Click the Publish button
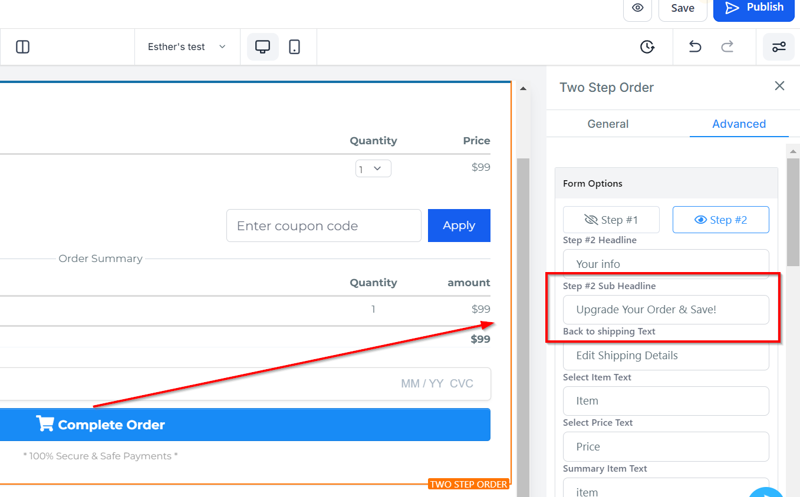The height and width of the screenshot is (497, 800). pyautogui.click(x=754, y=8)
